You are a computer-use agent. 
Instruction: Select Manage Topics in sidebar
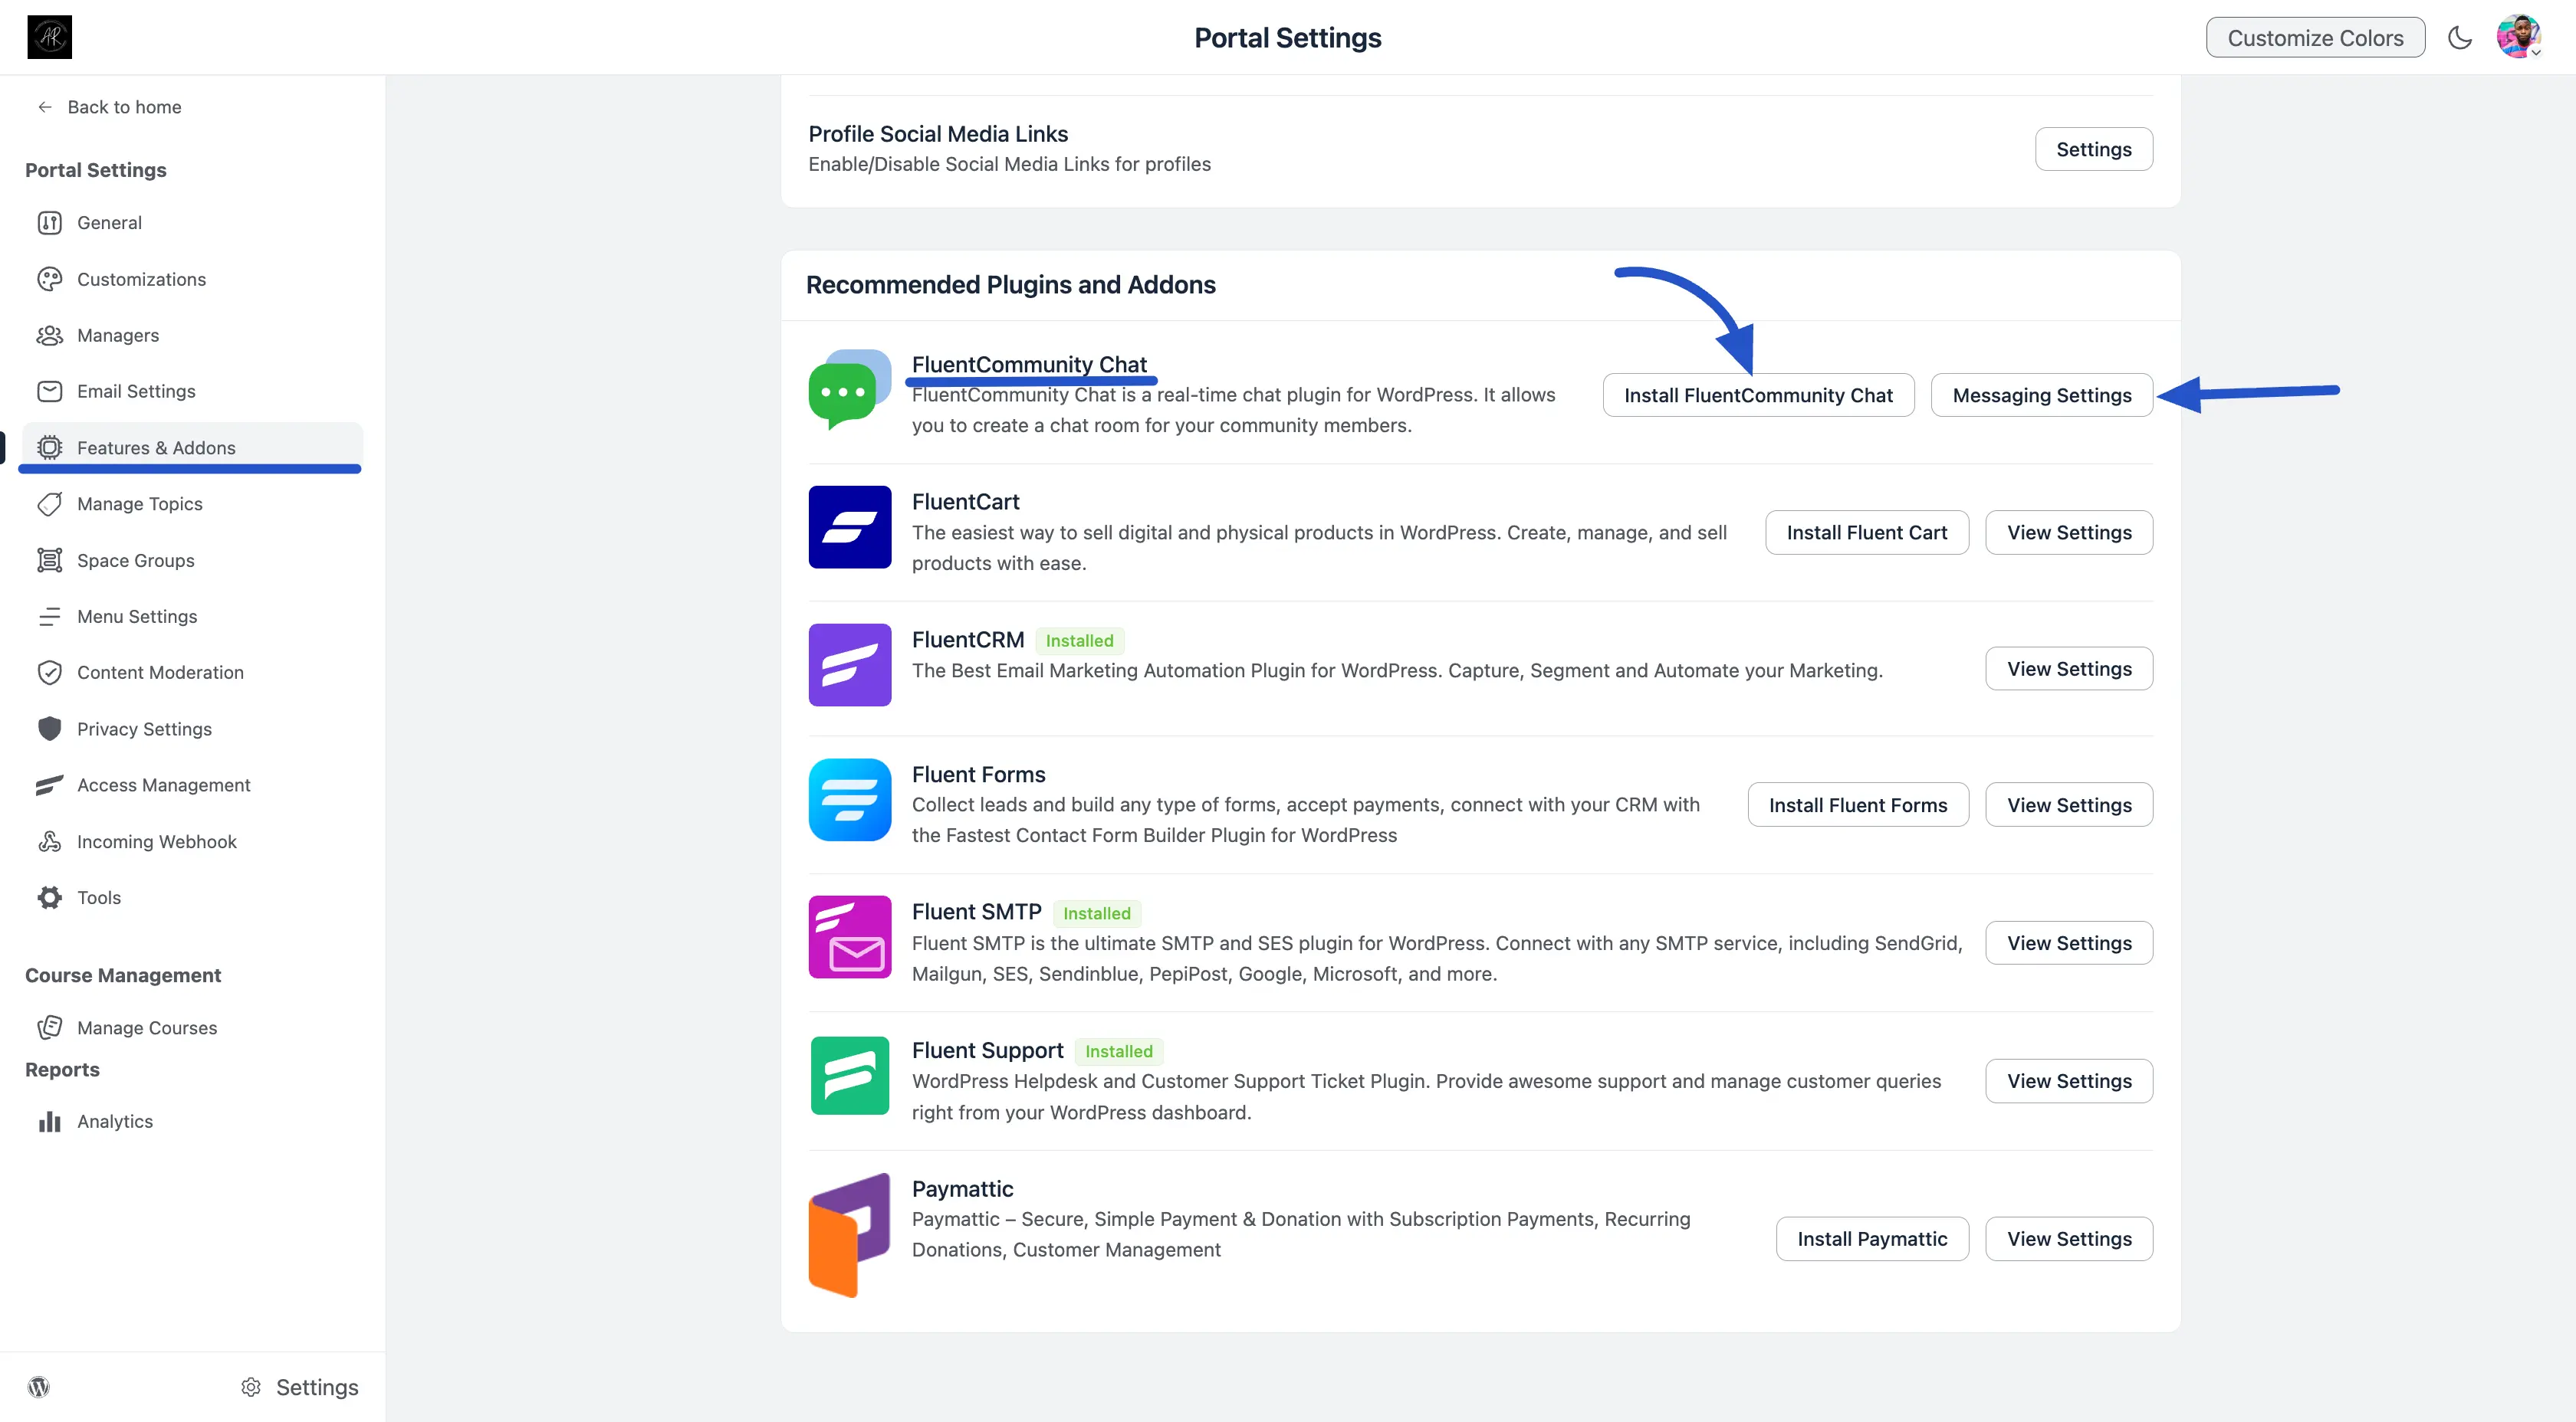[192, 503]
